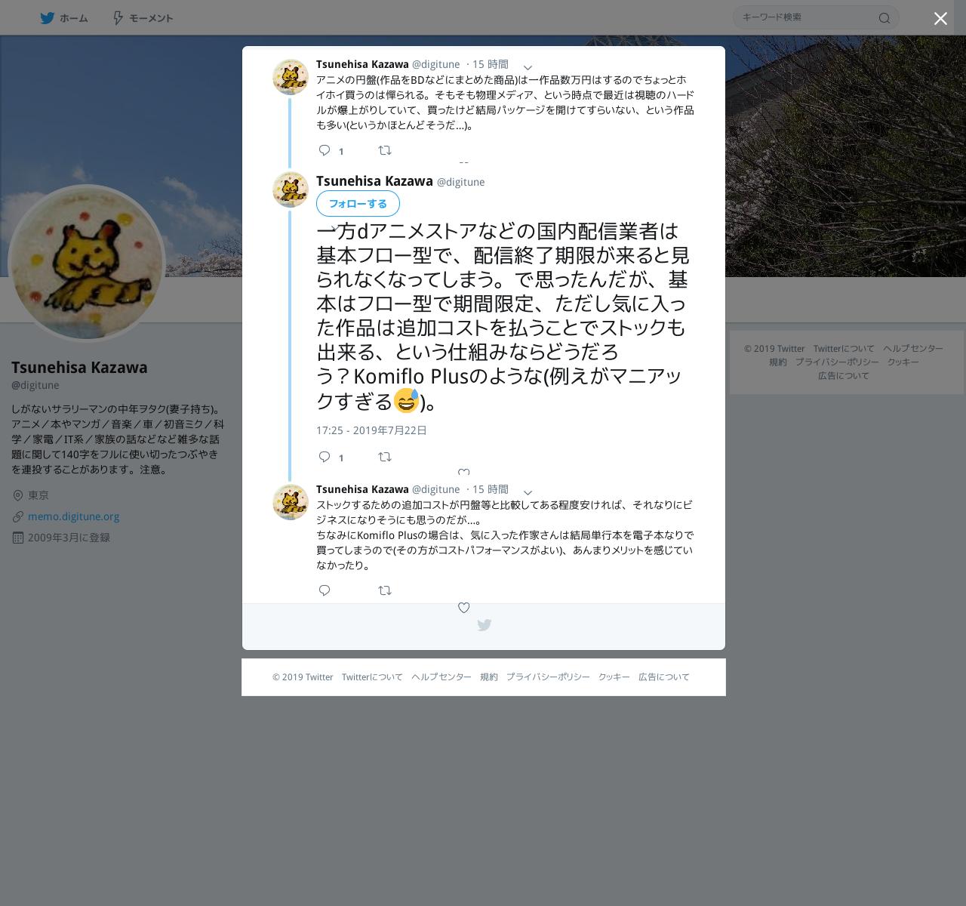This screenshot has width=966, height=906.
Task: Like the last tweet with heart icon
Action: point(464,608)
